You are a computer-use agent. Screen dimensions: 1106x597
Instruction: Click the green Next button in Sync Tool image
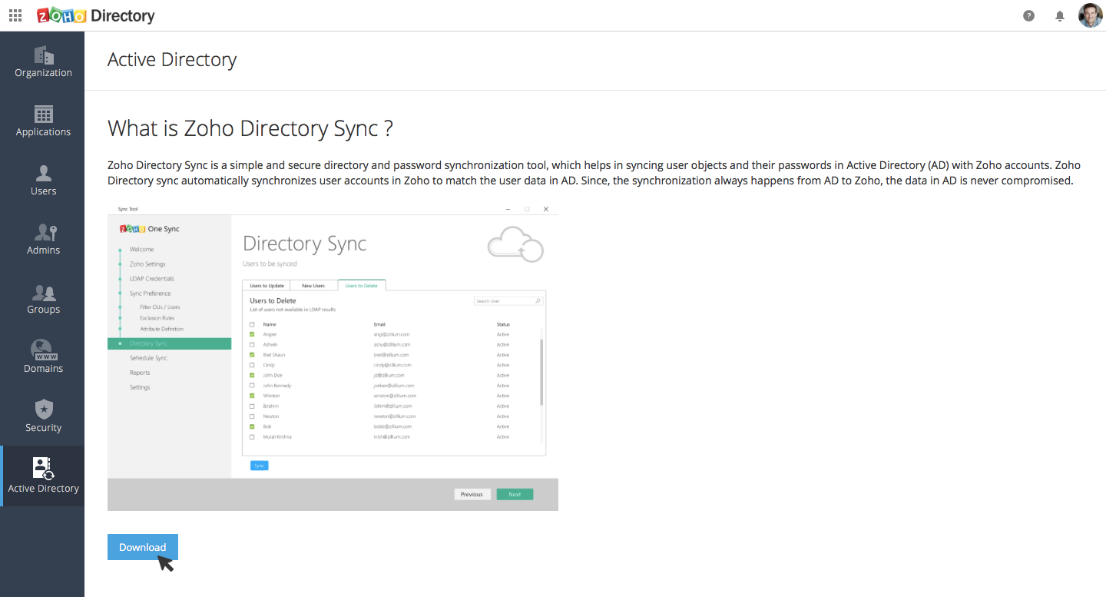[515, 494]
